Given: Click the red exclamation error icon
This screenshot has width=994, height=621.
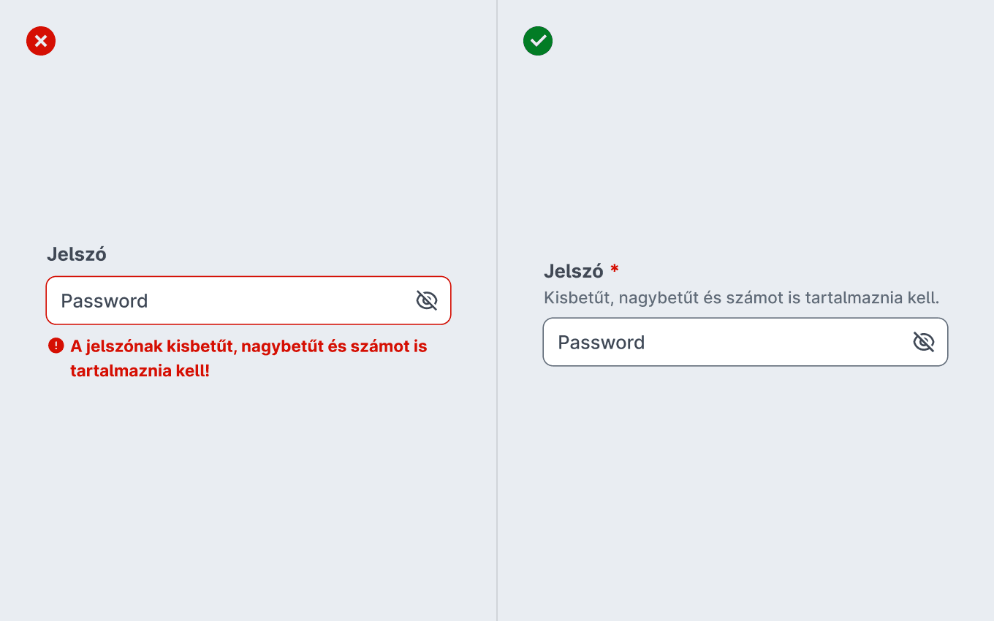Looking at the screenshot, I should 56,346.
